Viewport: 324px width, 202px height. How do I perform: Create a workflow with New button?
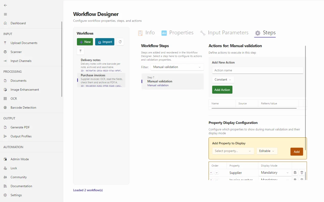coord(85,42)
